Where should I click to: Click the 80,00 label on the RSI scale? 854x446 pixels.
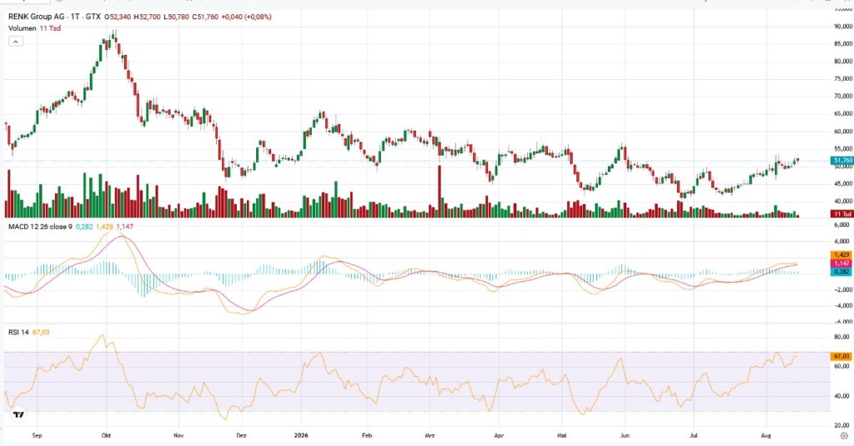point(842,337)
